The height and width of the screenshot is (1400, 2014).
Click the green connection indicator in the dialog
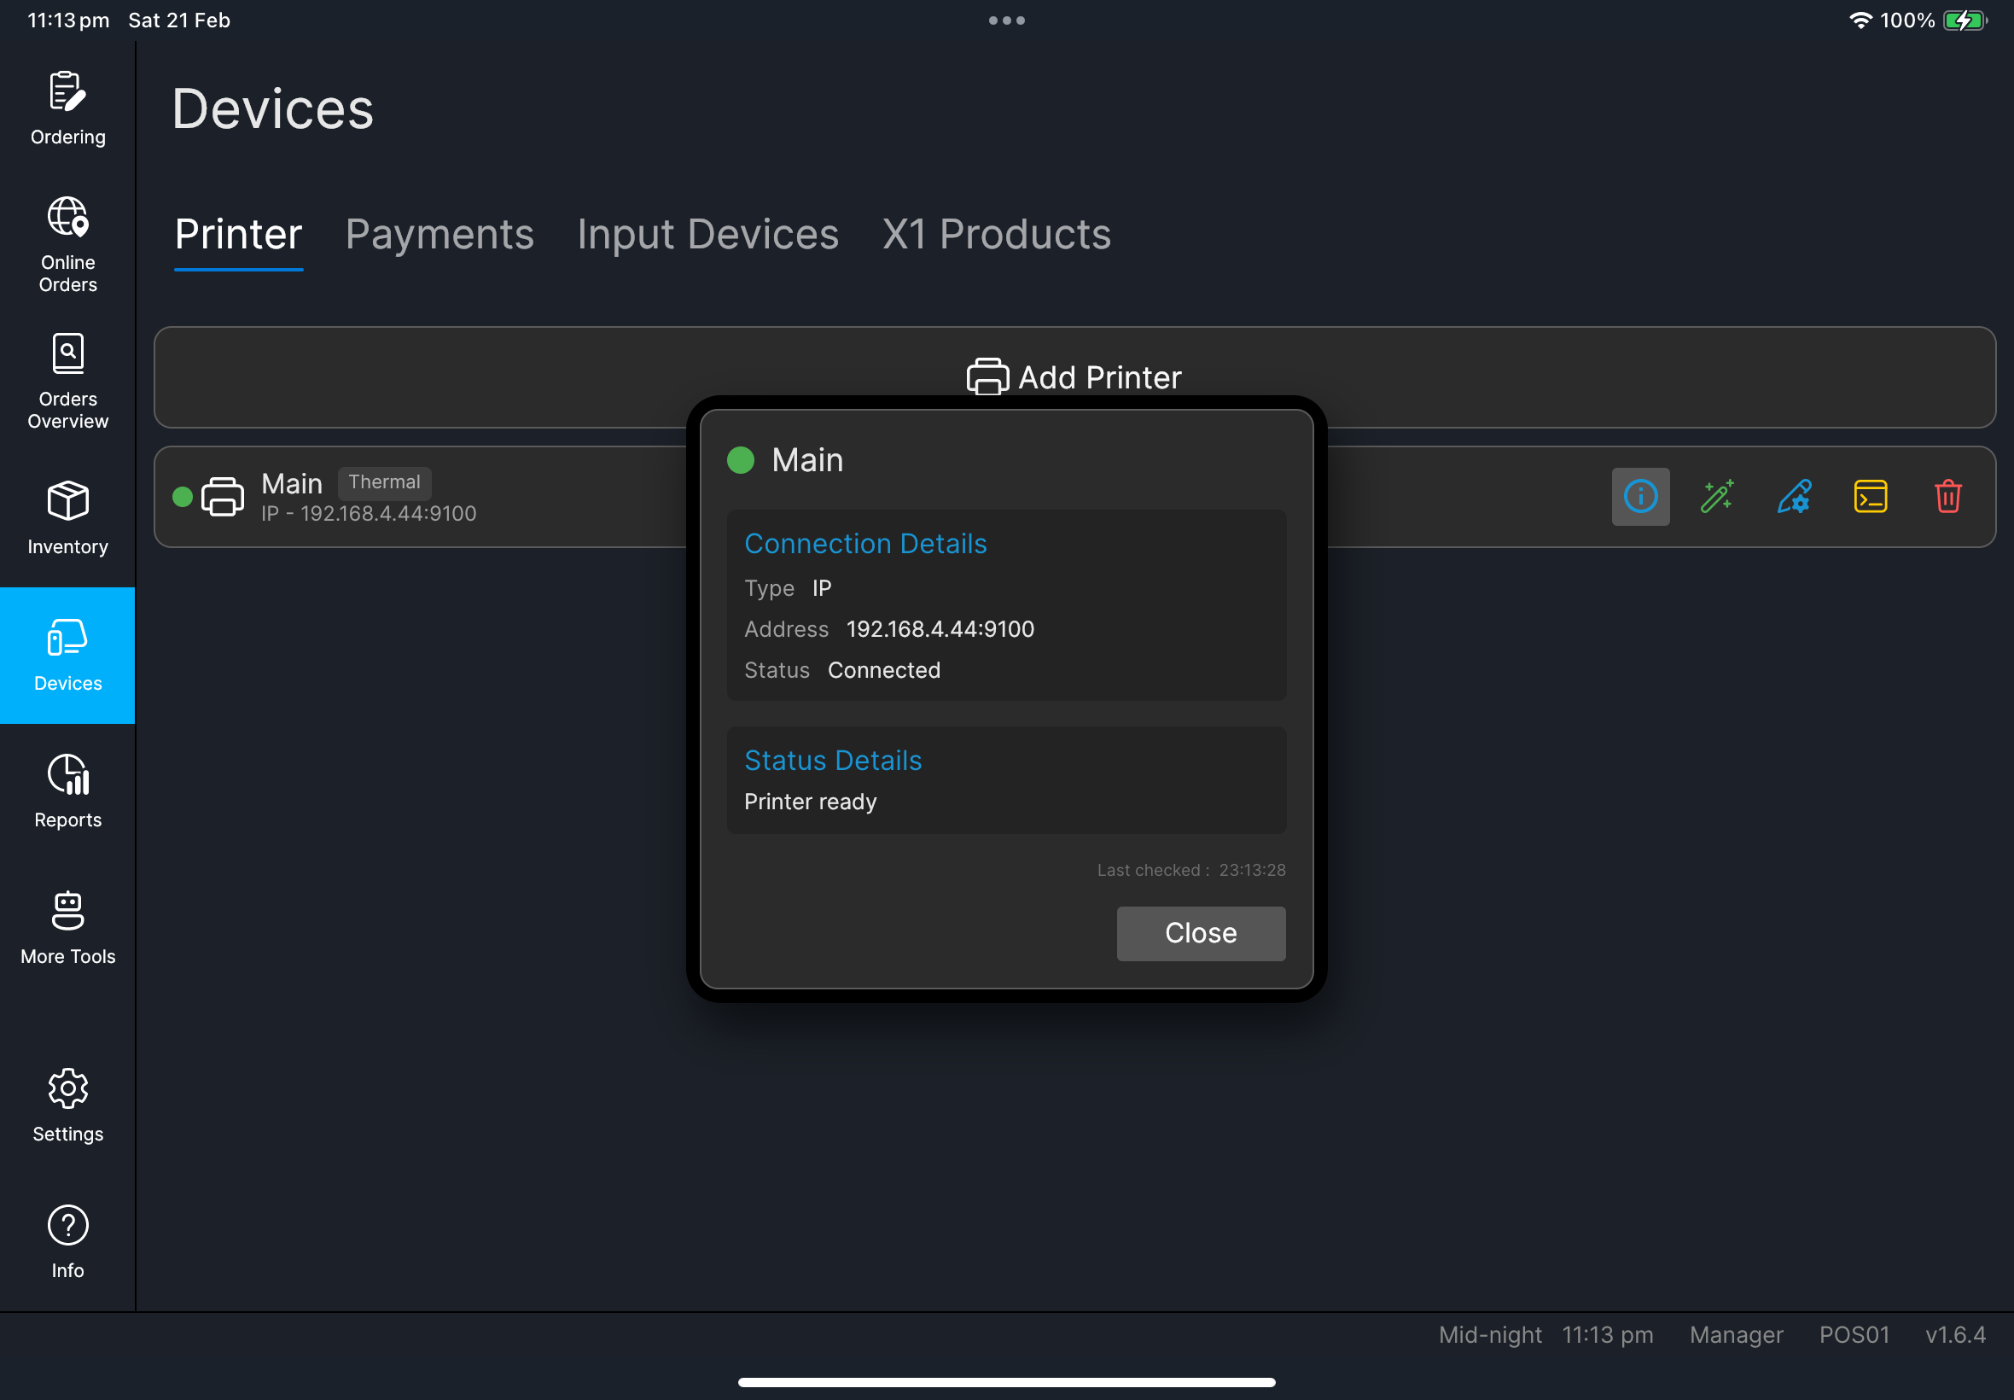[741, 459]
